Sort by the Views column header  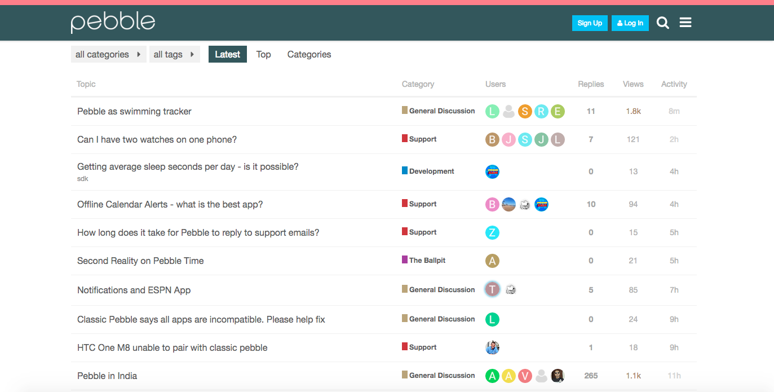click(x=633, y=84)
